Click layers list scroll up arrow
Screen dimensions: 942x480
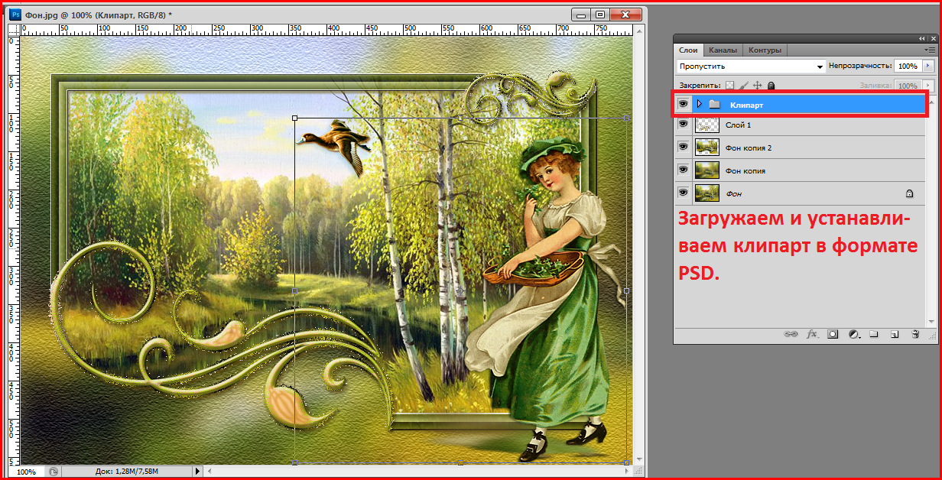(x=930, y=101)
